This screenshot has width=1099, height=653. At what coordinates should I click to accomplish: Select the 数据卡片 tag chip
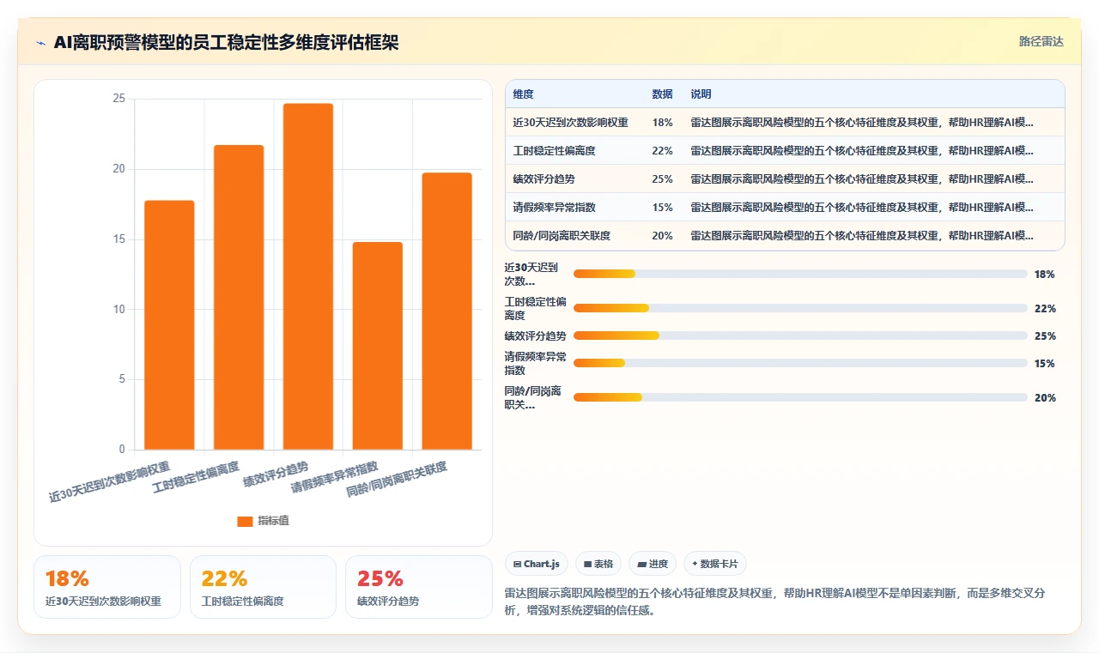point(715,564)
